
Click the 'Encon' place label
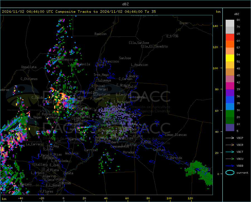184,23
